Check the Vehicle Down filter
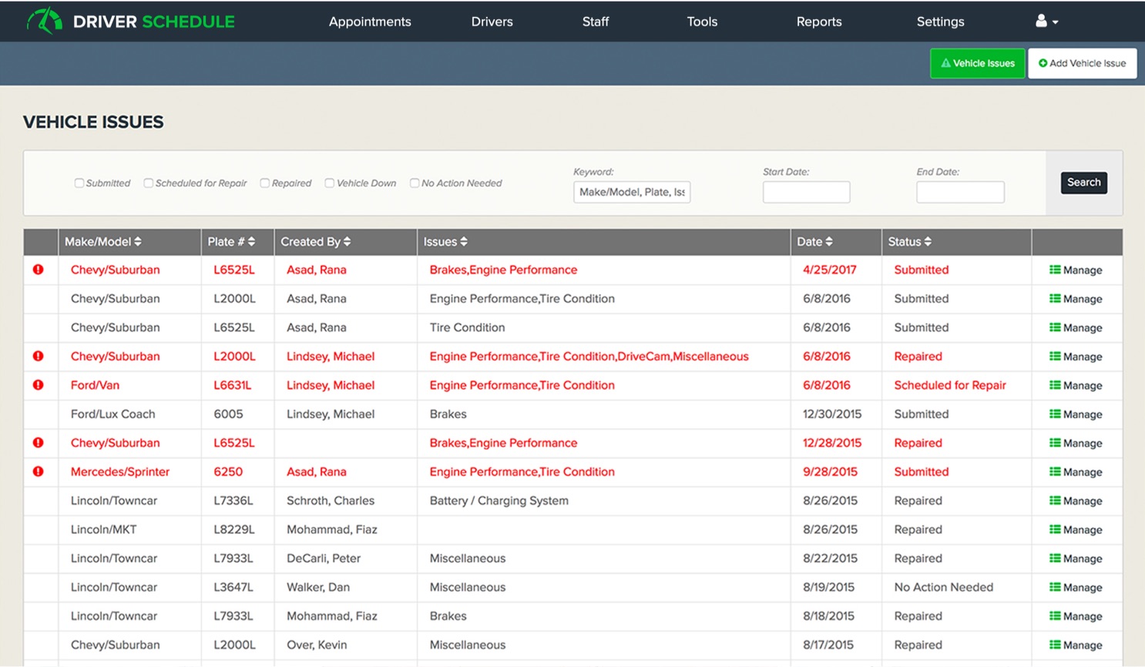The height and width of the screenshot is (667, 1145). [330, 183]
